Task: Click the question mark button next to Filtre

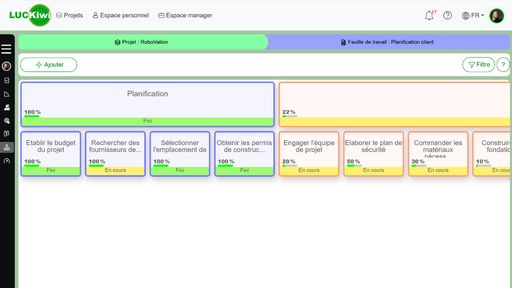Action: [x=503, y=65]
